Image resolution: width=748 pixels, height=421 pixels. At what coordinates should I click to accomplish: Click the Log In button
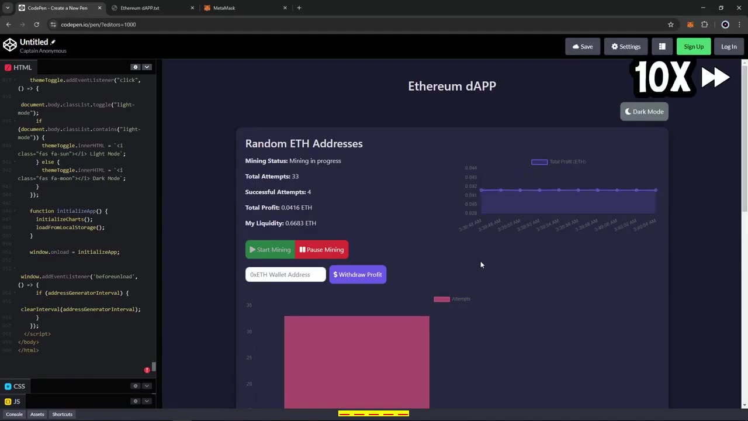click(729, 47)
